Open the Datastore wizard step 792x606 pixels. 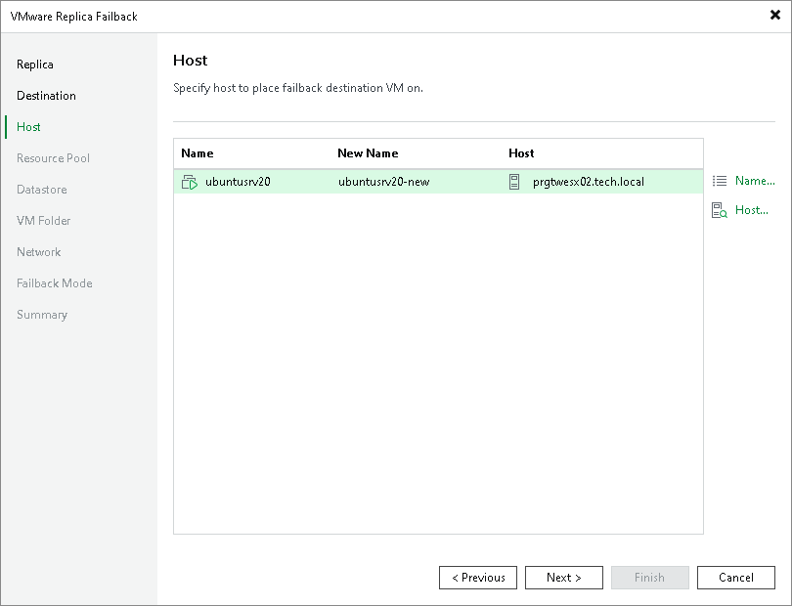(41, 190)
